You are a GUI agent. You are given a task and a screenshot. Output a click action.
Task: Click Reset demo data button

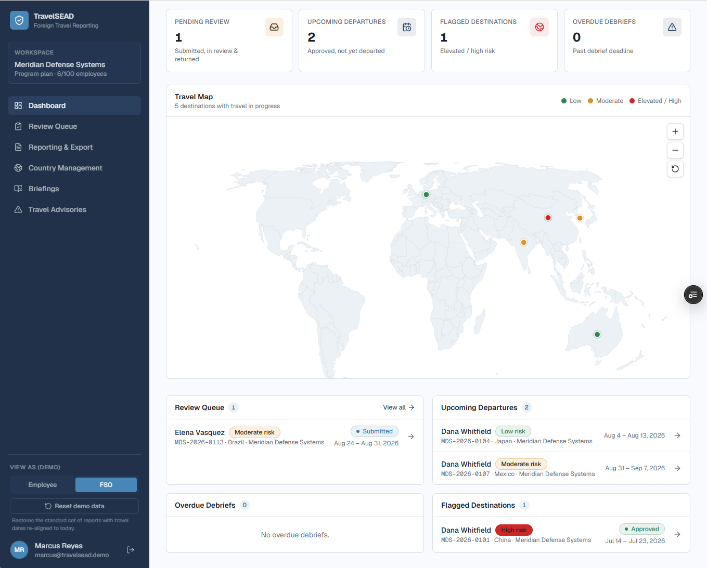pyautogui.click(x=74, y=506)
